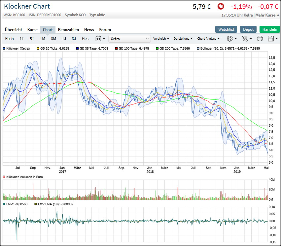Click the GD 200 Tage: 7,5566 legend text
This screenshot has width=281, height=246.
click(175, 49)
